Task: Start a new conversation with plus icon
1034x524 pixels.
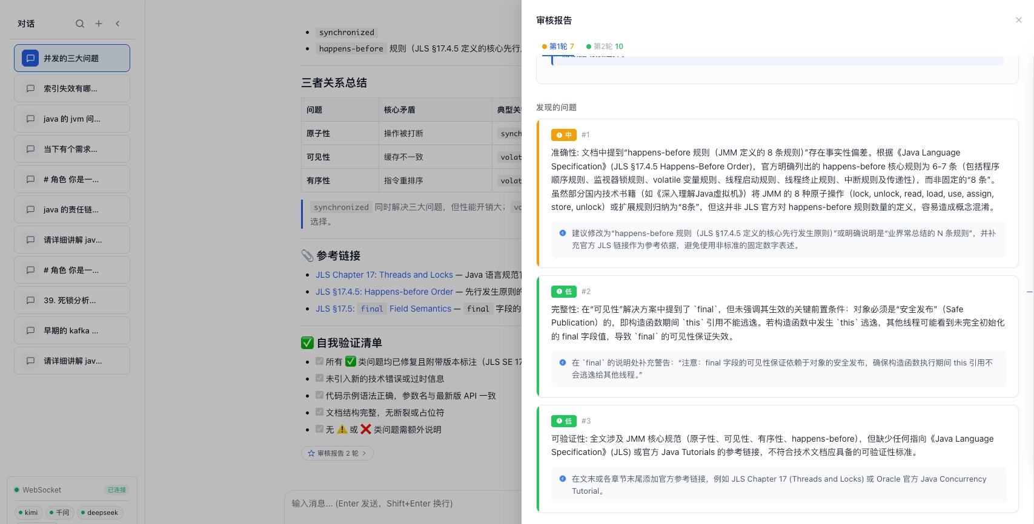Action: click(99, 24)
